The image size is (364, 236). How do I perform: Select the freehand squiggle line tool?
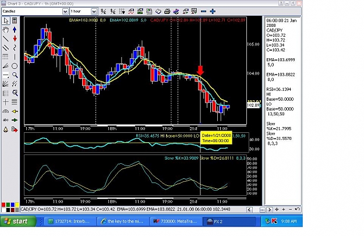point(15,48)
